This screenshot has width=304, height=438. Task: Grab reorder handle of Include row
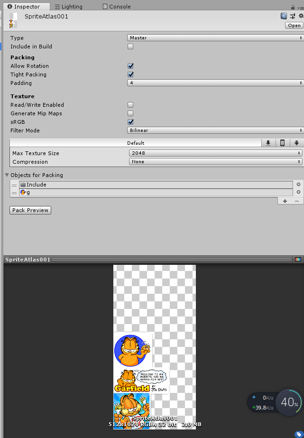(14, 185)
